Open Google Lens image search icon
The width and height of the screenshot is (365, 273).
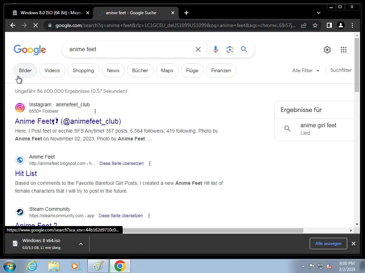(x=230, y=49)
